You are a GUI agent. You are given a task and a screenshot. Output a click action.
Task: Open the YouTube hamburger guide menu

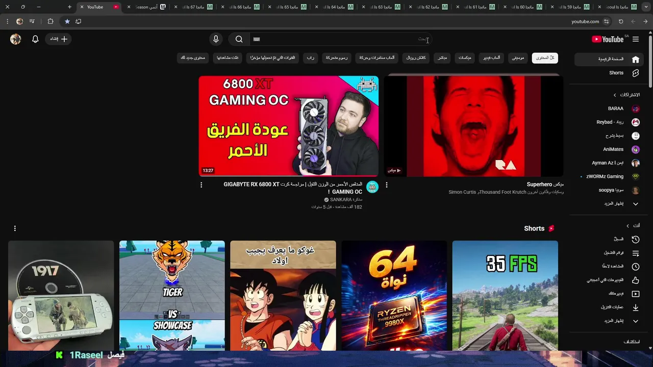coord(636,39)
